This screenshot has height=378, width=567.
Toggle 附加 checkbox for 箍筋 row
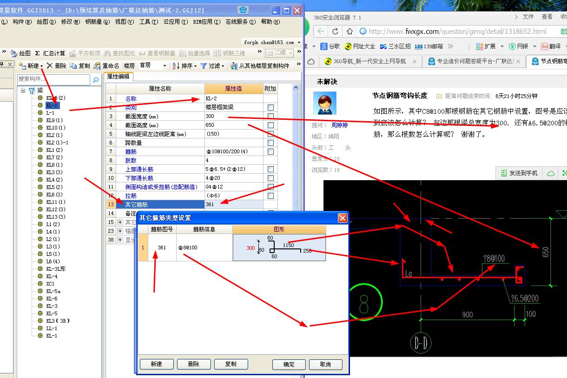(270, 151)
